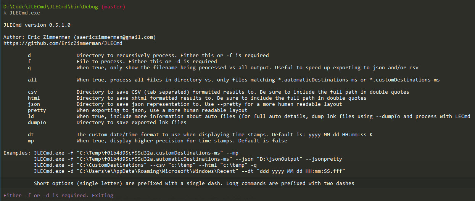This screenshot has height=201, width=475.
Task: Click the short options explanation line
Action: point(194,183)
